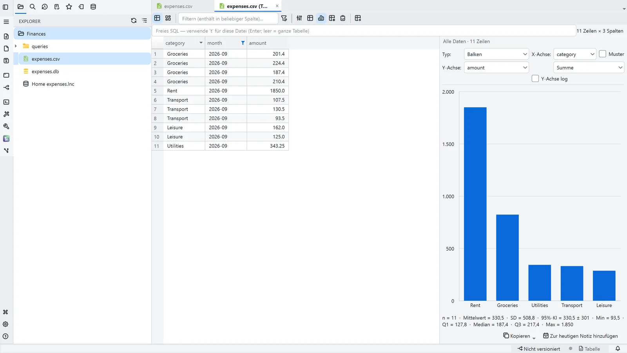Click the save disk icon in left rail

(x=6, y=61)
